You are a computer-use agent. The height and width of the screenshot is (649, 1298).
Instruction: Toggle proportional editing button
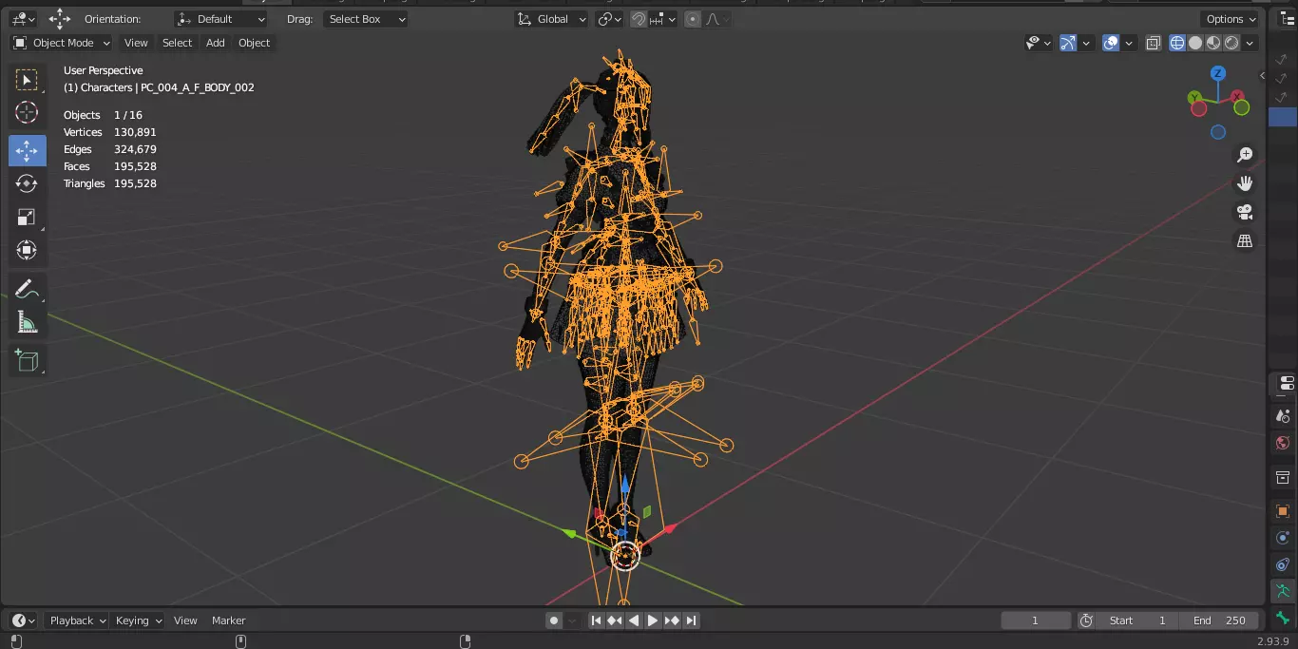click(x=693, y=19)
